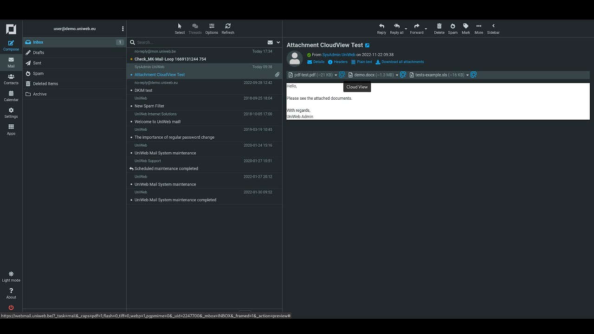This screenshot has width=594, height=334.
Task: Click the search magnifier icon
Action: [x=132, y=42]
